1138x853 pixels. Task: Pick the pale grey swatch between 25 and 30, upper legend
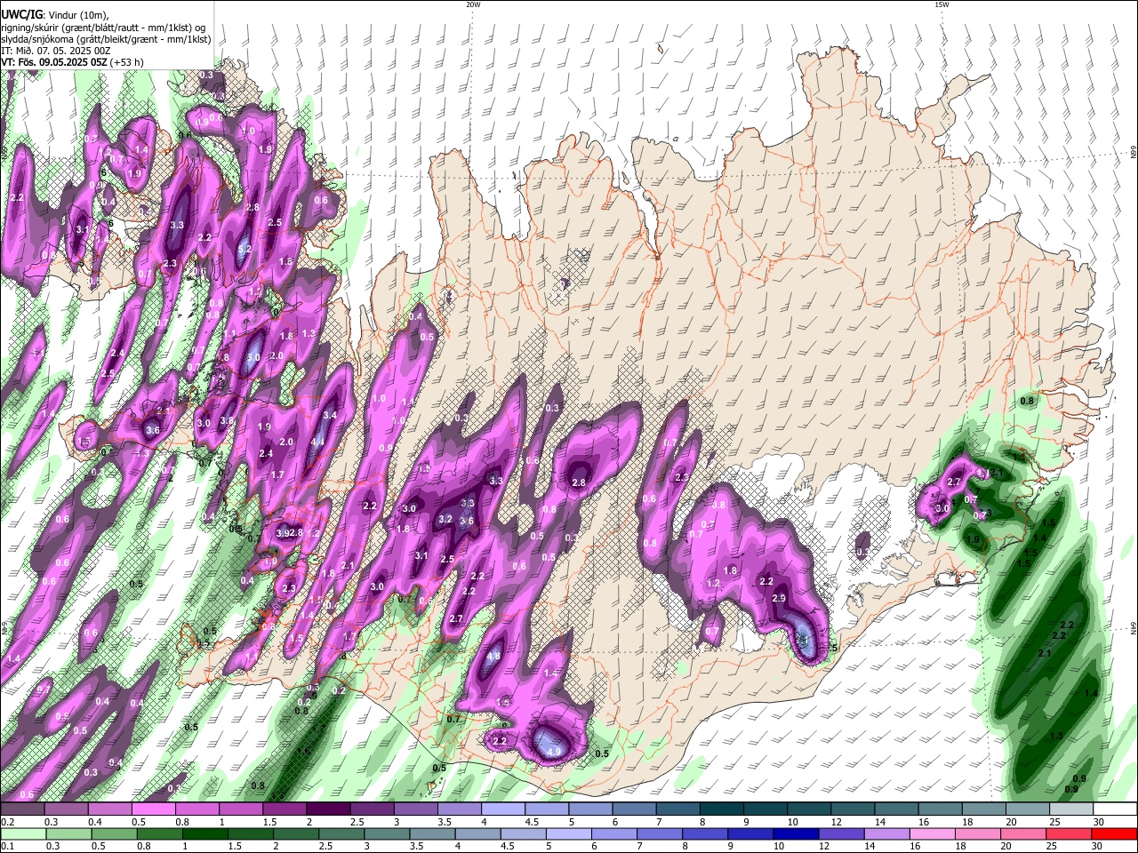tap(1072, 809)
